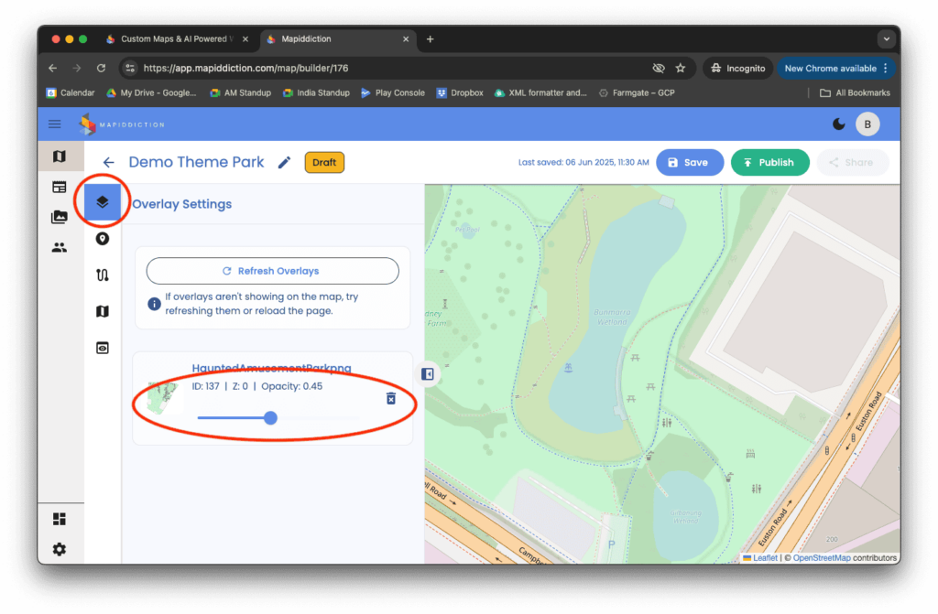Screen dimensions: 938x614
Task: Click the Refresh Overlays button
Action: tap(272, 271)
